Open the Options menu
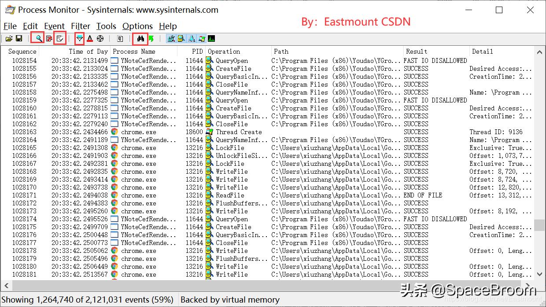546x307 pixels. (x=137, y=26)
